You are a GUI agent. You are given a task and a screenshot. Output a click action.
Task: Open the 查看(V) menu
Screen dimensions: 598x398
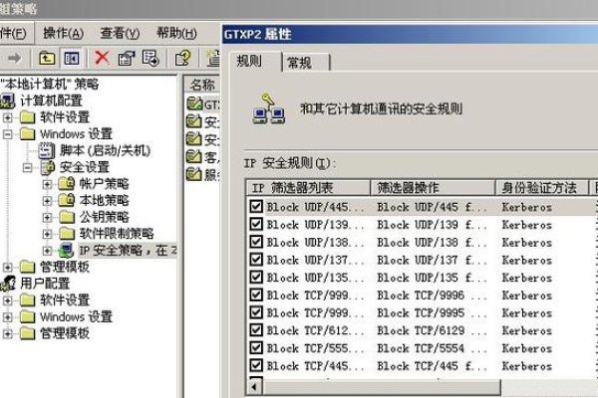[120, 34]
